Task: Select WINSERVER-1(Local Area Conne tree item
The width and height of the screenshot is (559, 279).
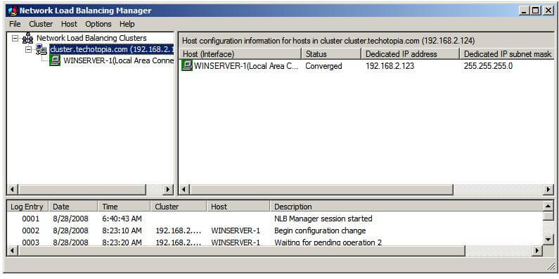Action: [118, 60]
